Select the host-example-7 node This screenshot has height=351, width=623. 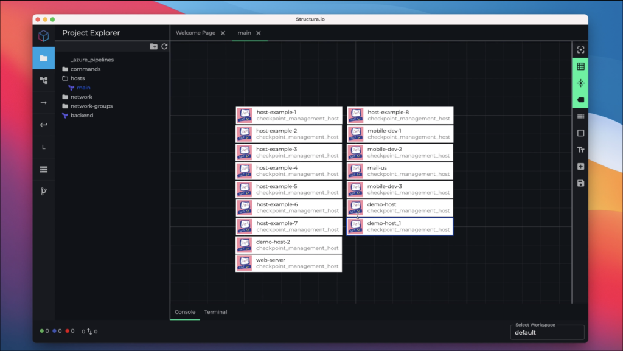click(289, 226)
